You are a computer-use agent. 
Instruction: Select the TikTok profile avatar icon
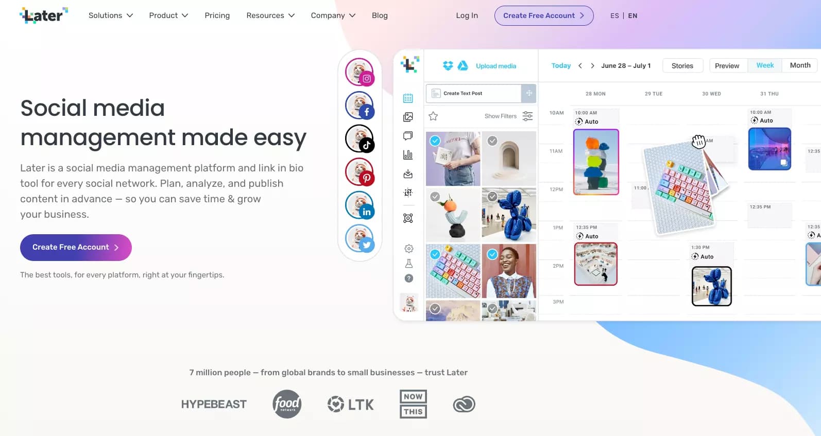coord(359,138)
